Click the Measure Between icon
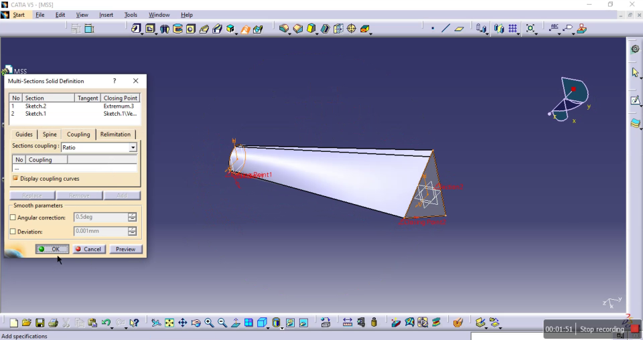Image resolution: width=643 pixels, height=340 pixels. 348,323
